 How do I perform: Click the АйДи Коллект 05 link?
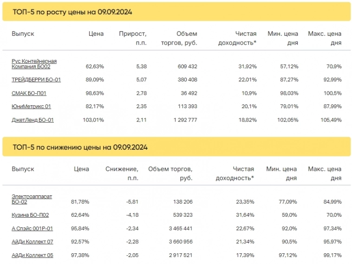click(33, 255)
